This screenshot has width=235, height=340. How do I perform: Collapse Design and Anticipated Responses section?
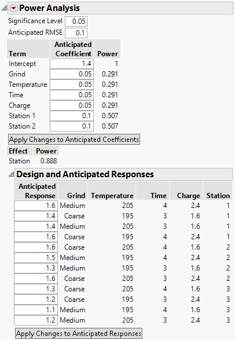[x=11, y=174]
